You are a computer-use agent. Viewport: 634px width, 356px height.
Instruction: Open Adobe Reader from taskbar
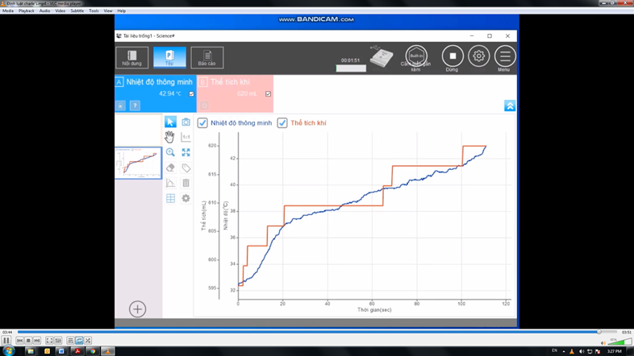(x=77, y=351)
